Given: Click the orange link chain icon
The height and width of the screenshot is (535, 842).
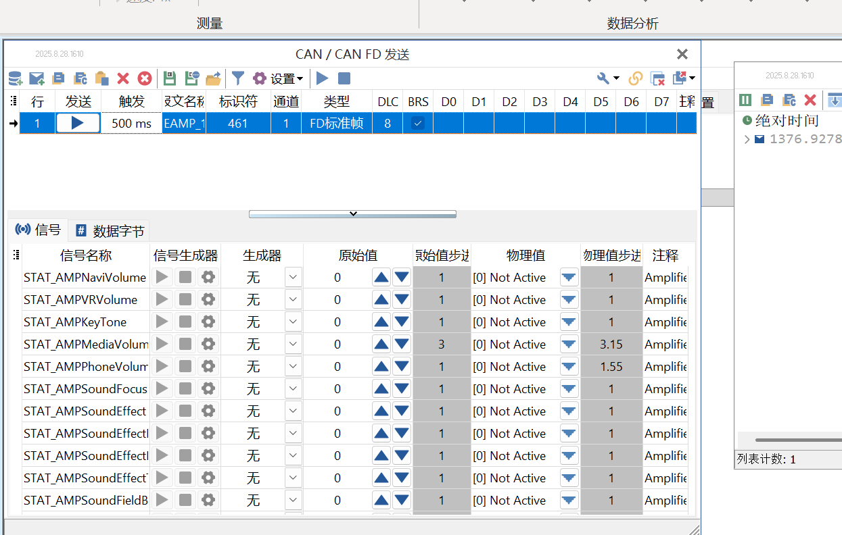Looking at the screenshot, I should [635, 78].
